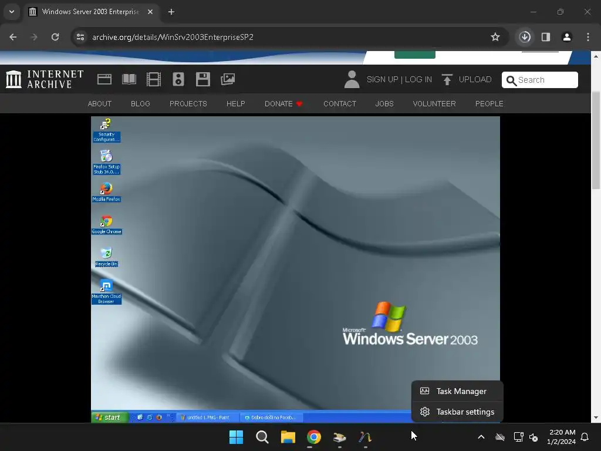Choose Taskbar settings from context menu
Image resolution: width=601 pixels, height=451 pixels.
(457, 412)
